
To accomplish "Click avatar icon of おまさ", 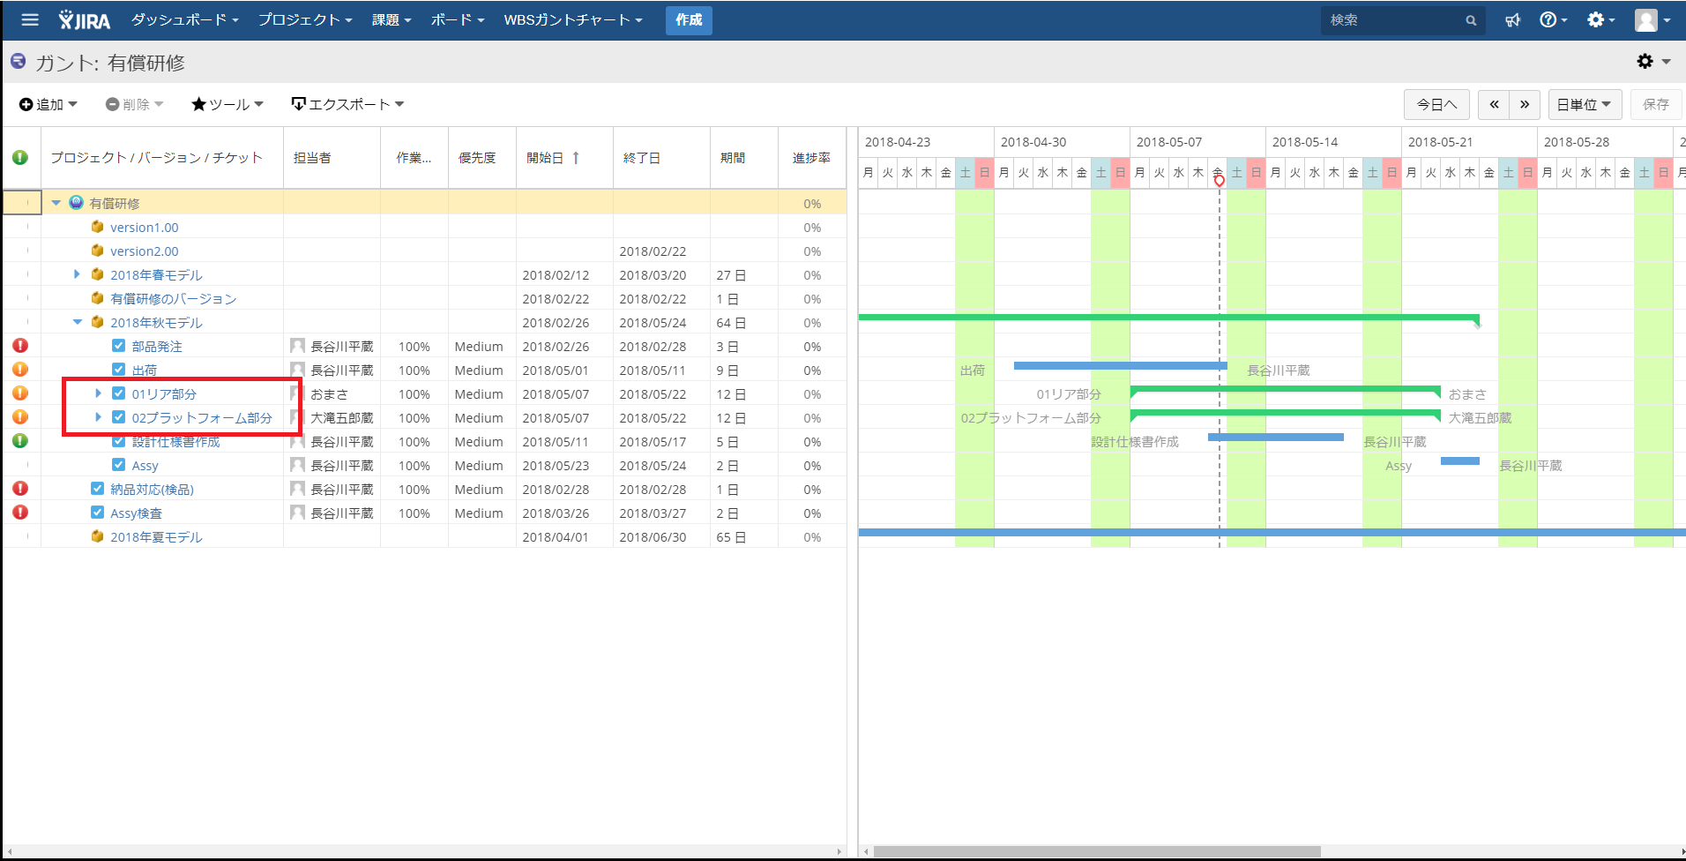I will coord(298,393).
